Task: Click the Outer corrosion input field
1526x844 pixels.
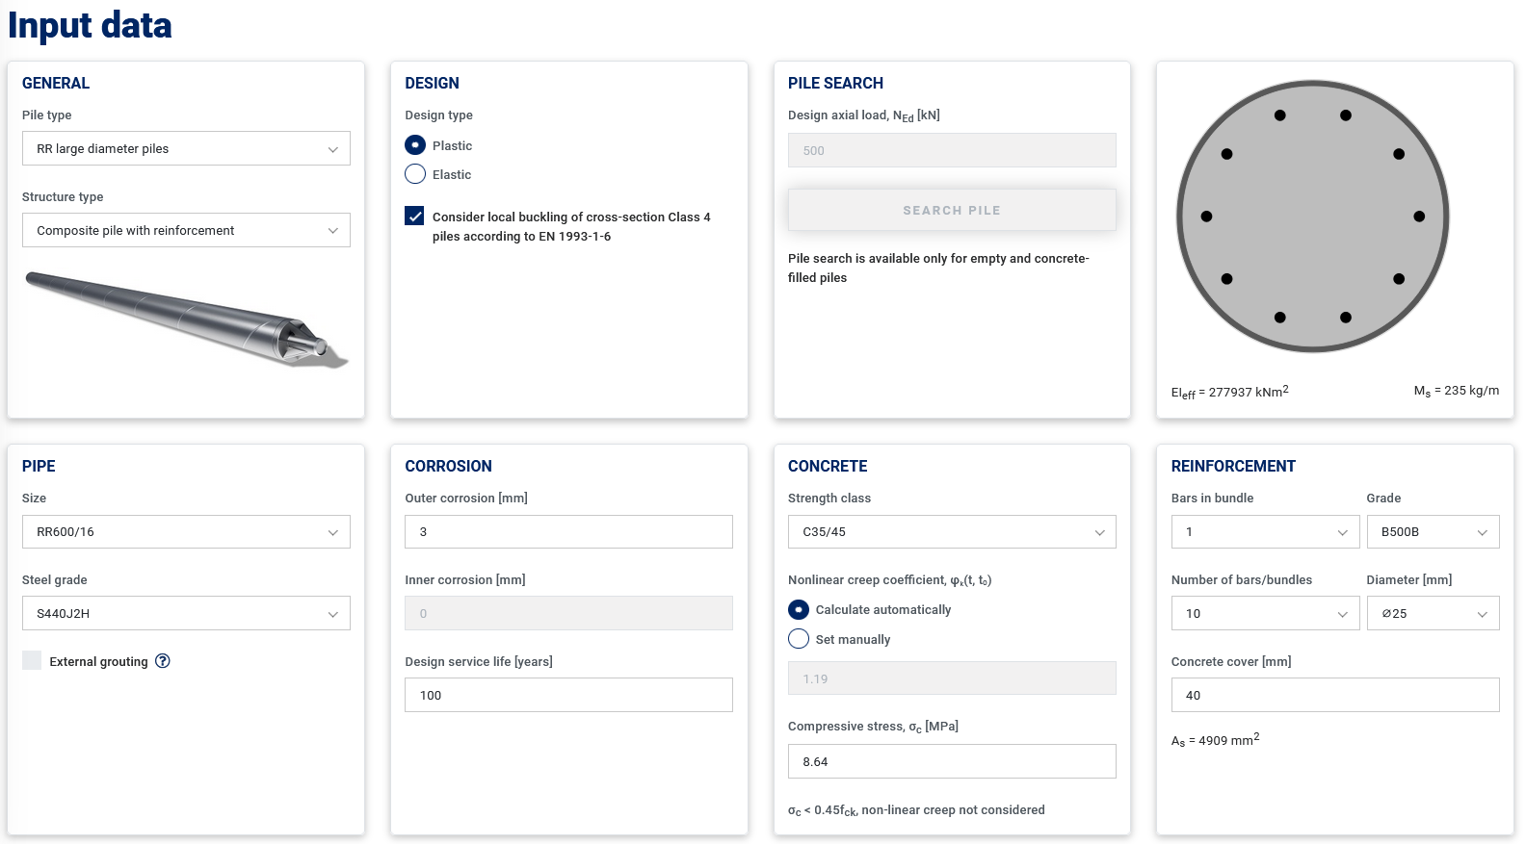Action: coord(568,532)
